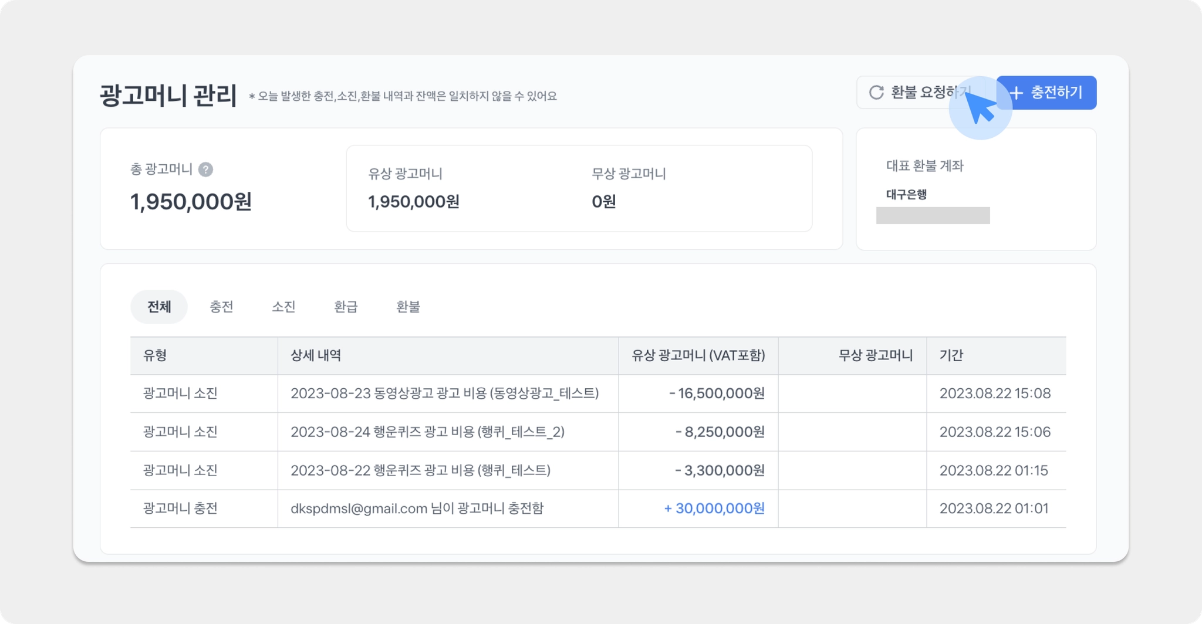Click the 유상 광고머니 (VAT포함) column header

[698, 355]
